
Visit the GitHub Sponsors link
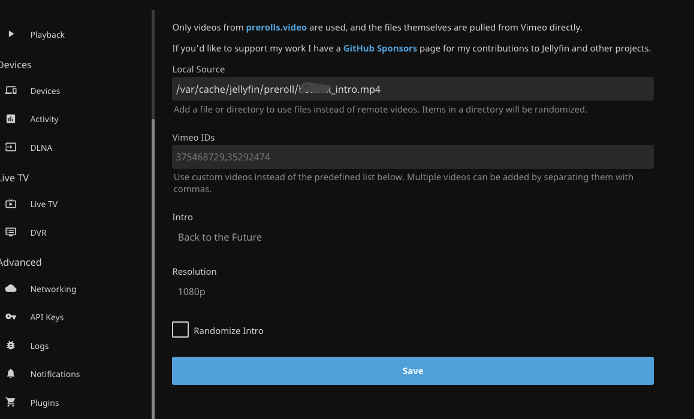380,48
